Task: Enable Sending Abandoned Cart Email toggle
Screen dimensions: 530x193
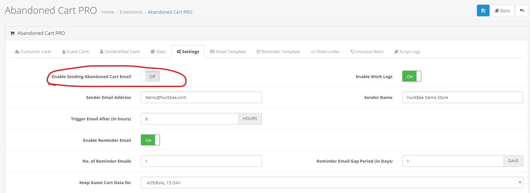Action: pyautogui.click(x=150, y=76)
